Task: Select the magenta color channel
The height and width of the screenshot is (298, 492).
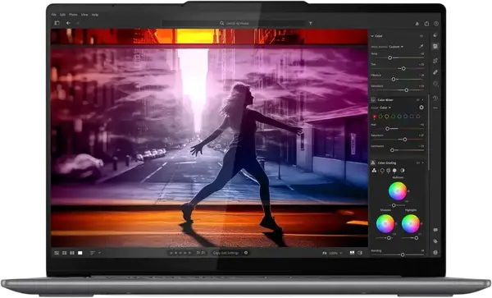Action: click(x=418, y=117)
